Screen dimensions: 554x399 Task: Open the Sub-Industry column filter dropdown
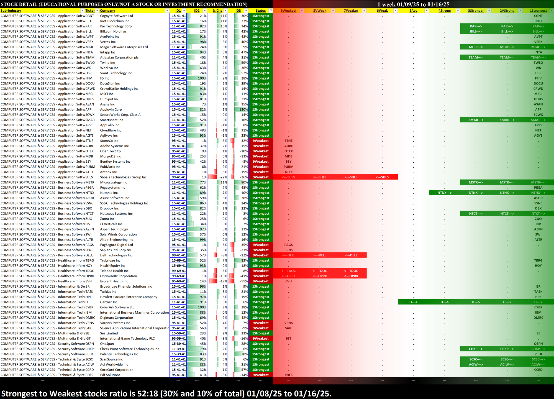[82, 11]
